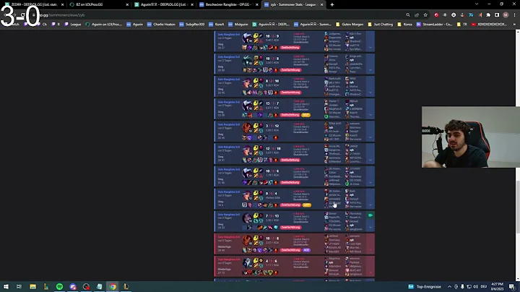Open a new browser tab
The image size is (520, 292).
click(332, 4)
